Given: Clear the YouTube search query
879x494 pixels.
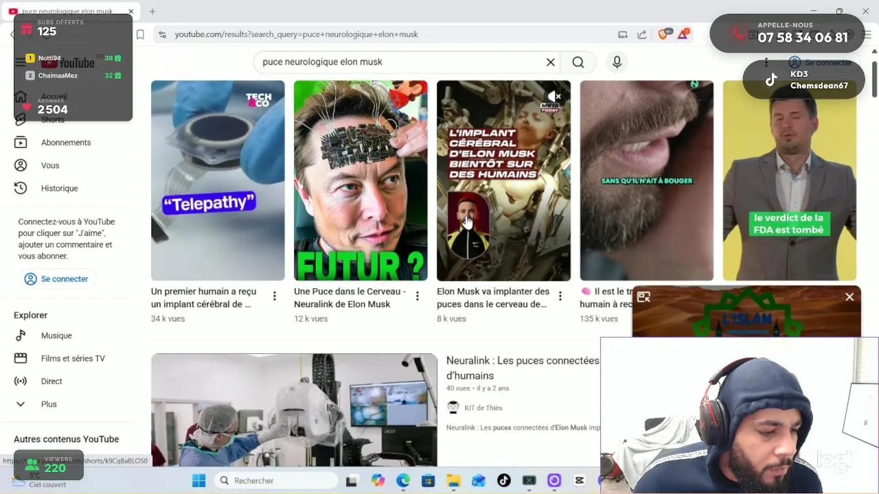Looking at the screenshot, I should 550,62.
